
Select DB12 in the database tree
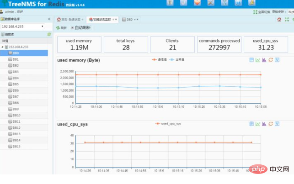24,128
